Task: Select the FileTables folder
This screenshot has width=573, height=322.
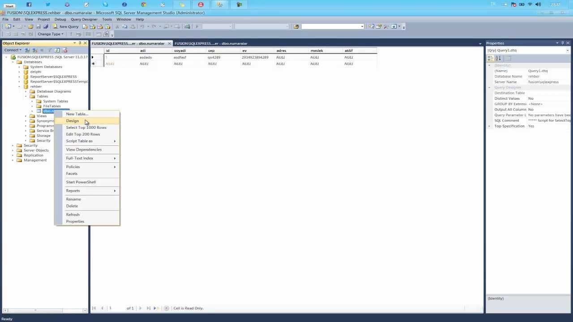Action: coord(51,106)
